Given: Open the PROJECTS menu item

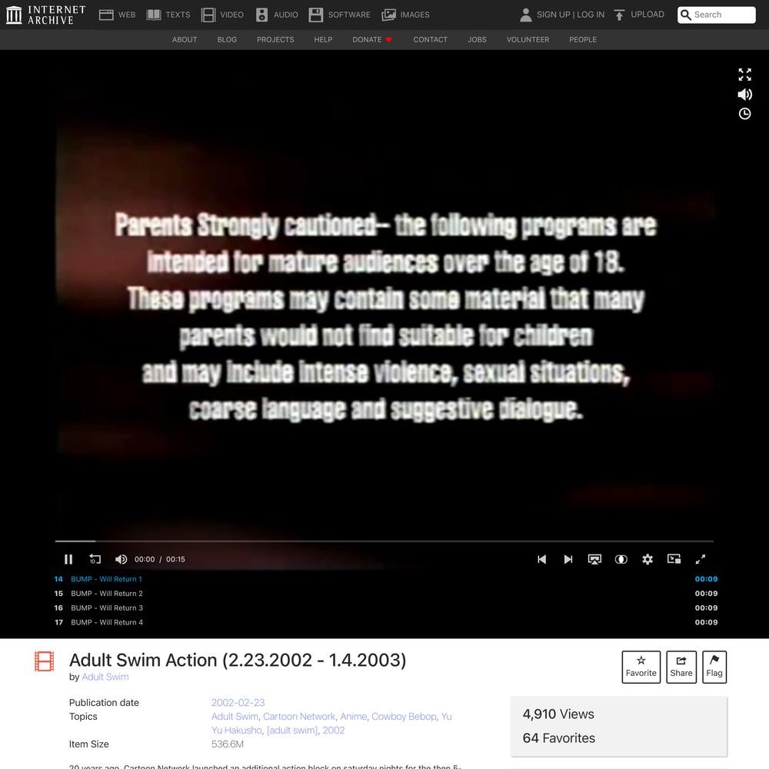Looking at the screenshot, I should click(x=275, y=40).
